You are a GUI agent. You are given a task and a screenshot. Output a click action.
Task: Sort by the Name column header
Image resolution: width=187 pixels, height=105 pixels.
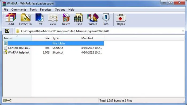pyautogui.click(x=17, y=38)
